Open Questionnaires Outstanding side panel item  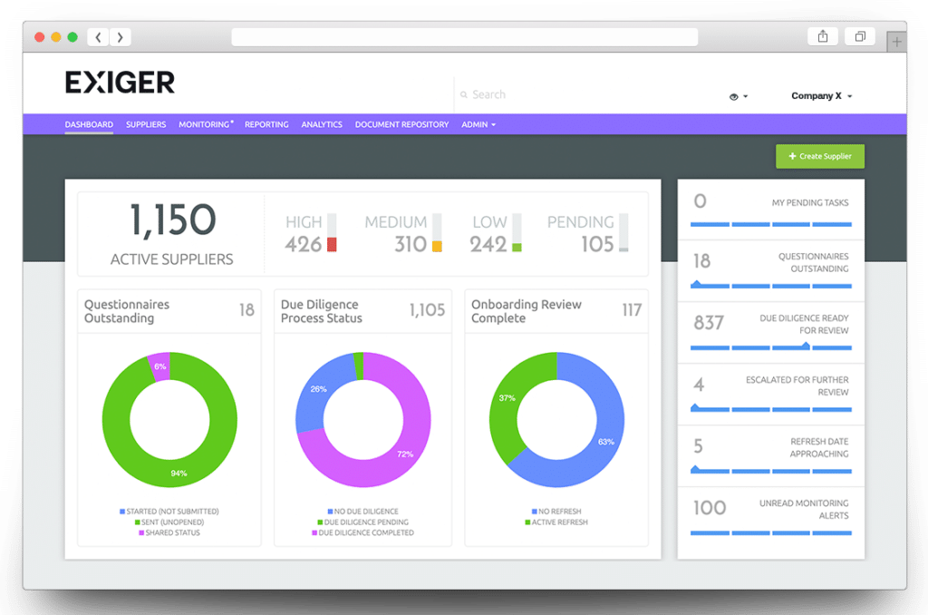(x=770, y=271)
